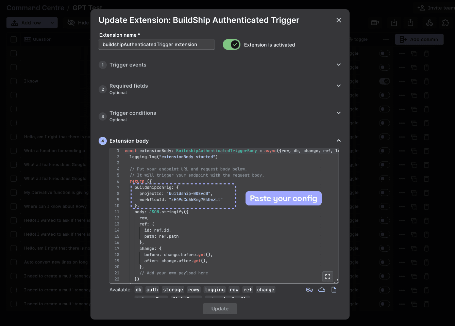Open three-dot menu for "Where can I know" row
Viewport: 455px width, 326px height.
pos(402,206)
